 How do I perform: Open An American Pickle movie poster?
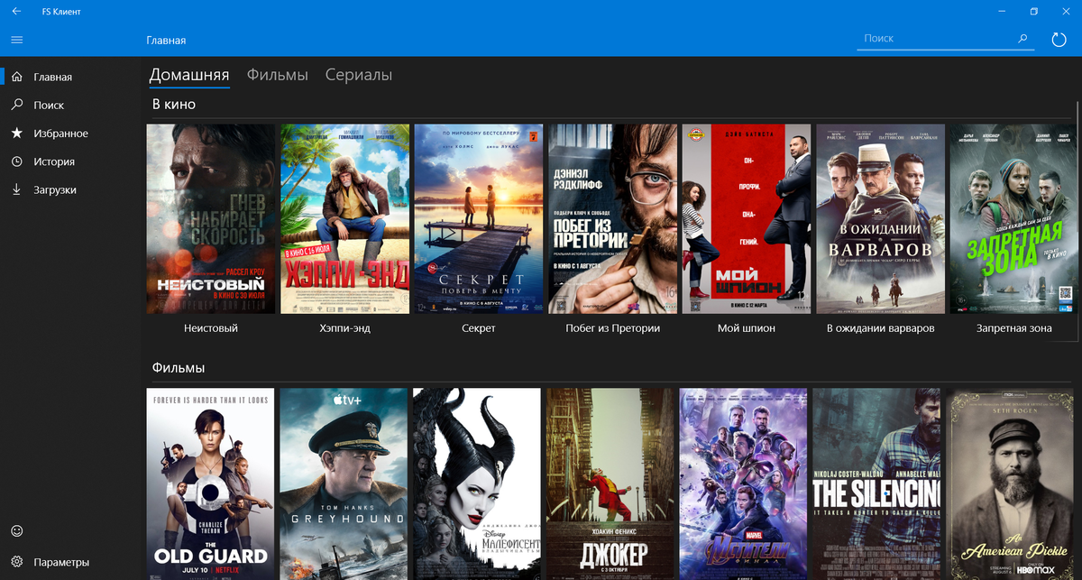pos(1011,483)
